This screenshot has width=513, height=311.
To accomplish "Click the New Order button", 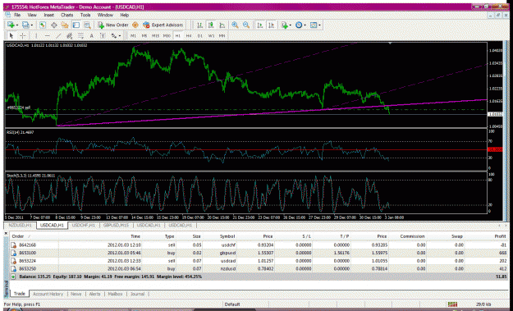I will 113,25.
